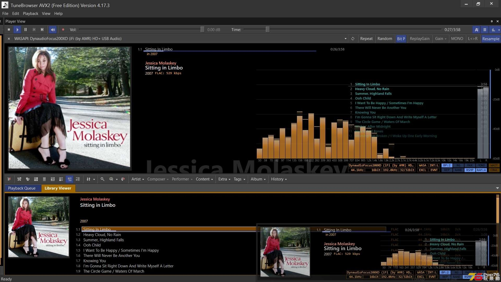This screenshot has height=282, width=501.
Task: Open search with the magnifier icon
Action: [103, 179]
